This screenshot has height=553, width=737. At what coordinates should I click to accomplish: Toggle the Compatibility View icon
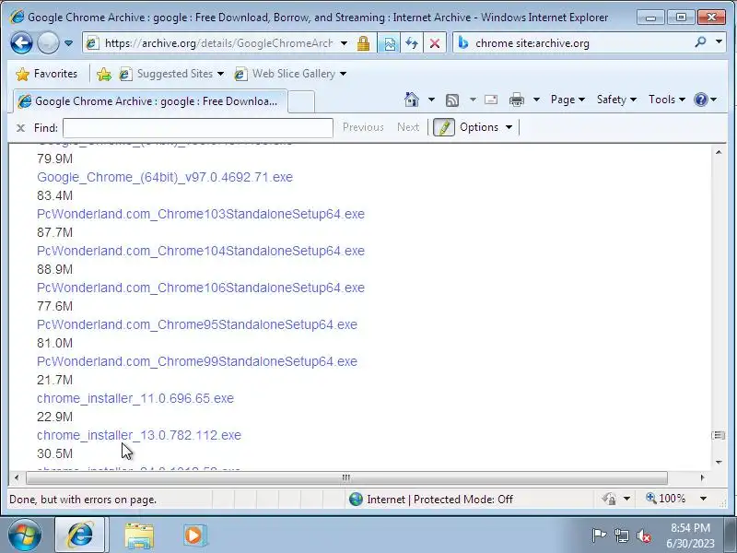tap(389, 43)
